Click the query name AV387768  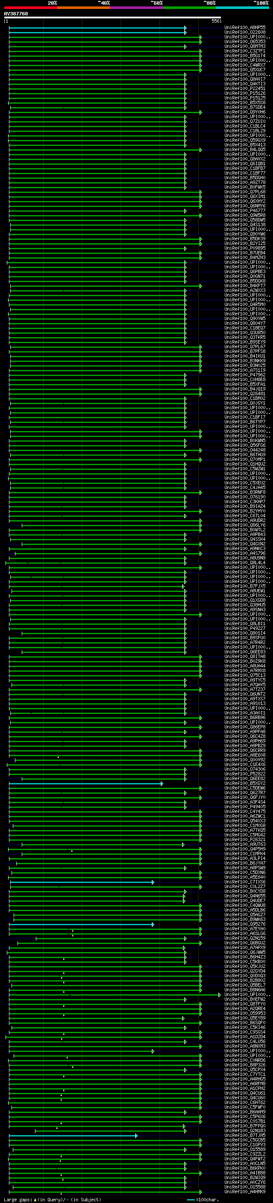(x=16, y=14)
